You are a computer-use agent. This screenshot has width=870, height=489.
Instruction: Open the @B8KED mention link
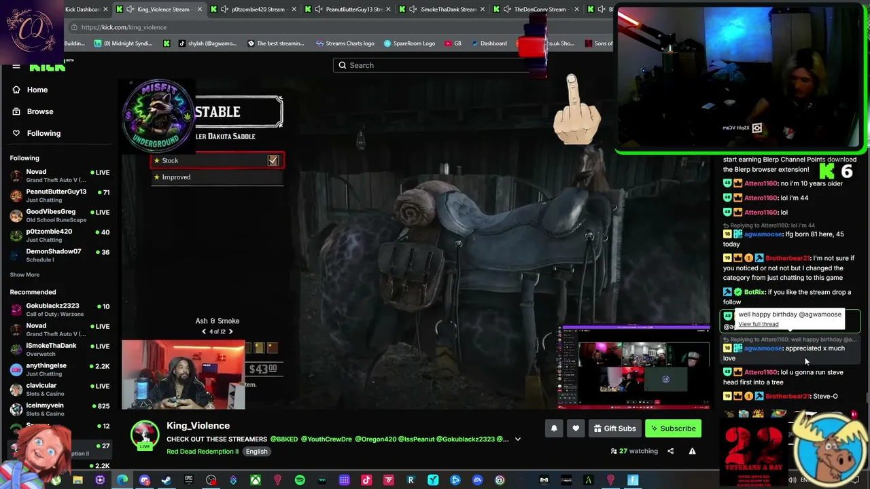[x=284, y=439]
